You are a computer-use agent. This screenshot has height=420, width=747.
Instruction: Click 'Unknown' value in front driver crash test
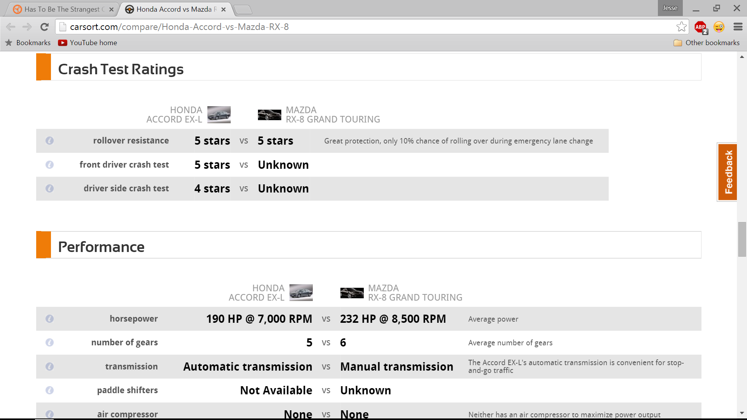click(283, 165)
